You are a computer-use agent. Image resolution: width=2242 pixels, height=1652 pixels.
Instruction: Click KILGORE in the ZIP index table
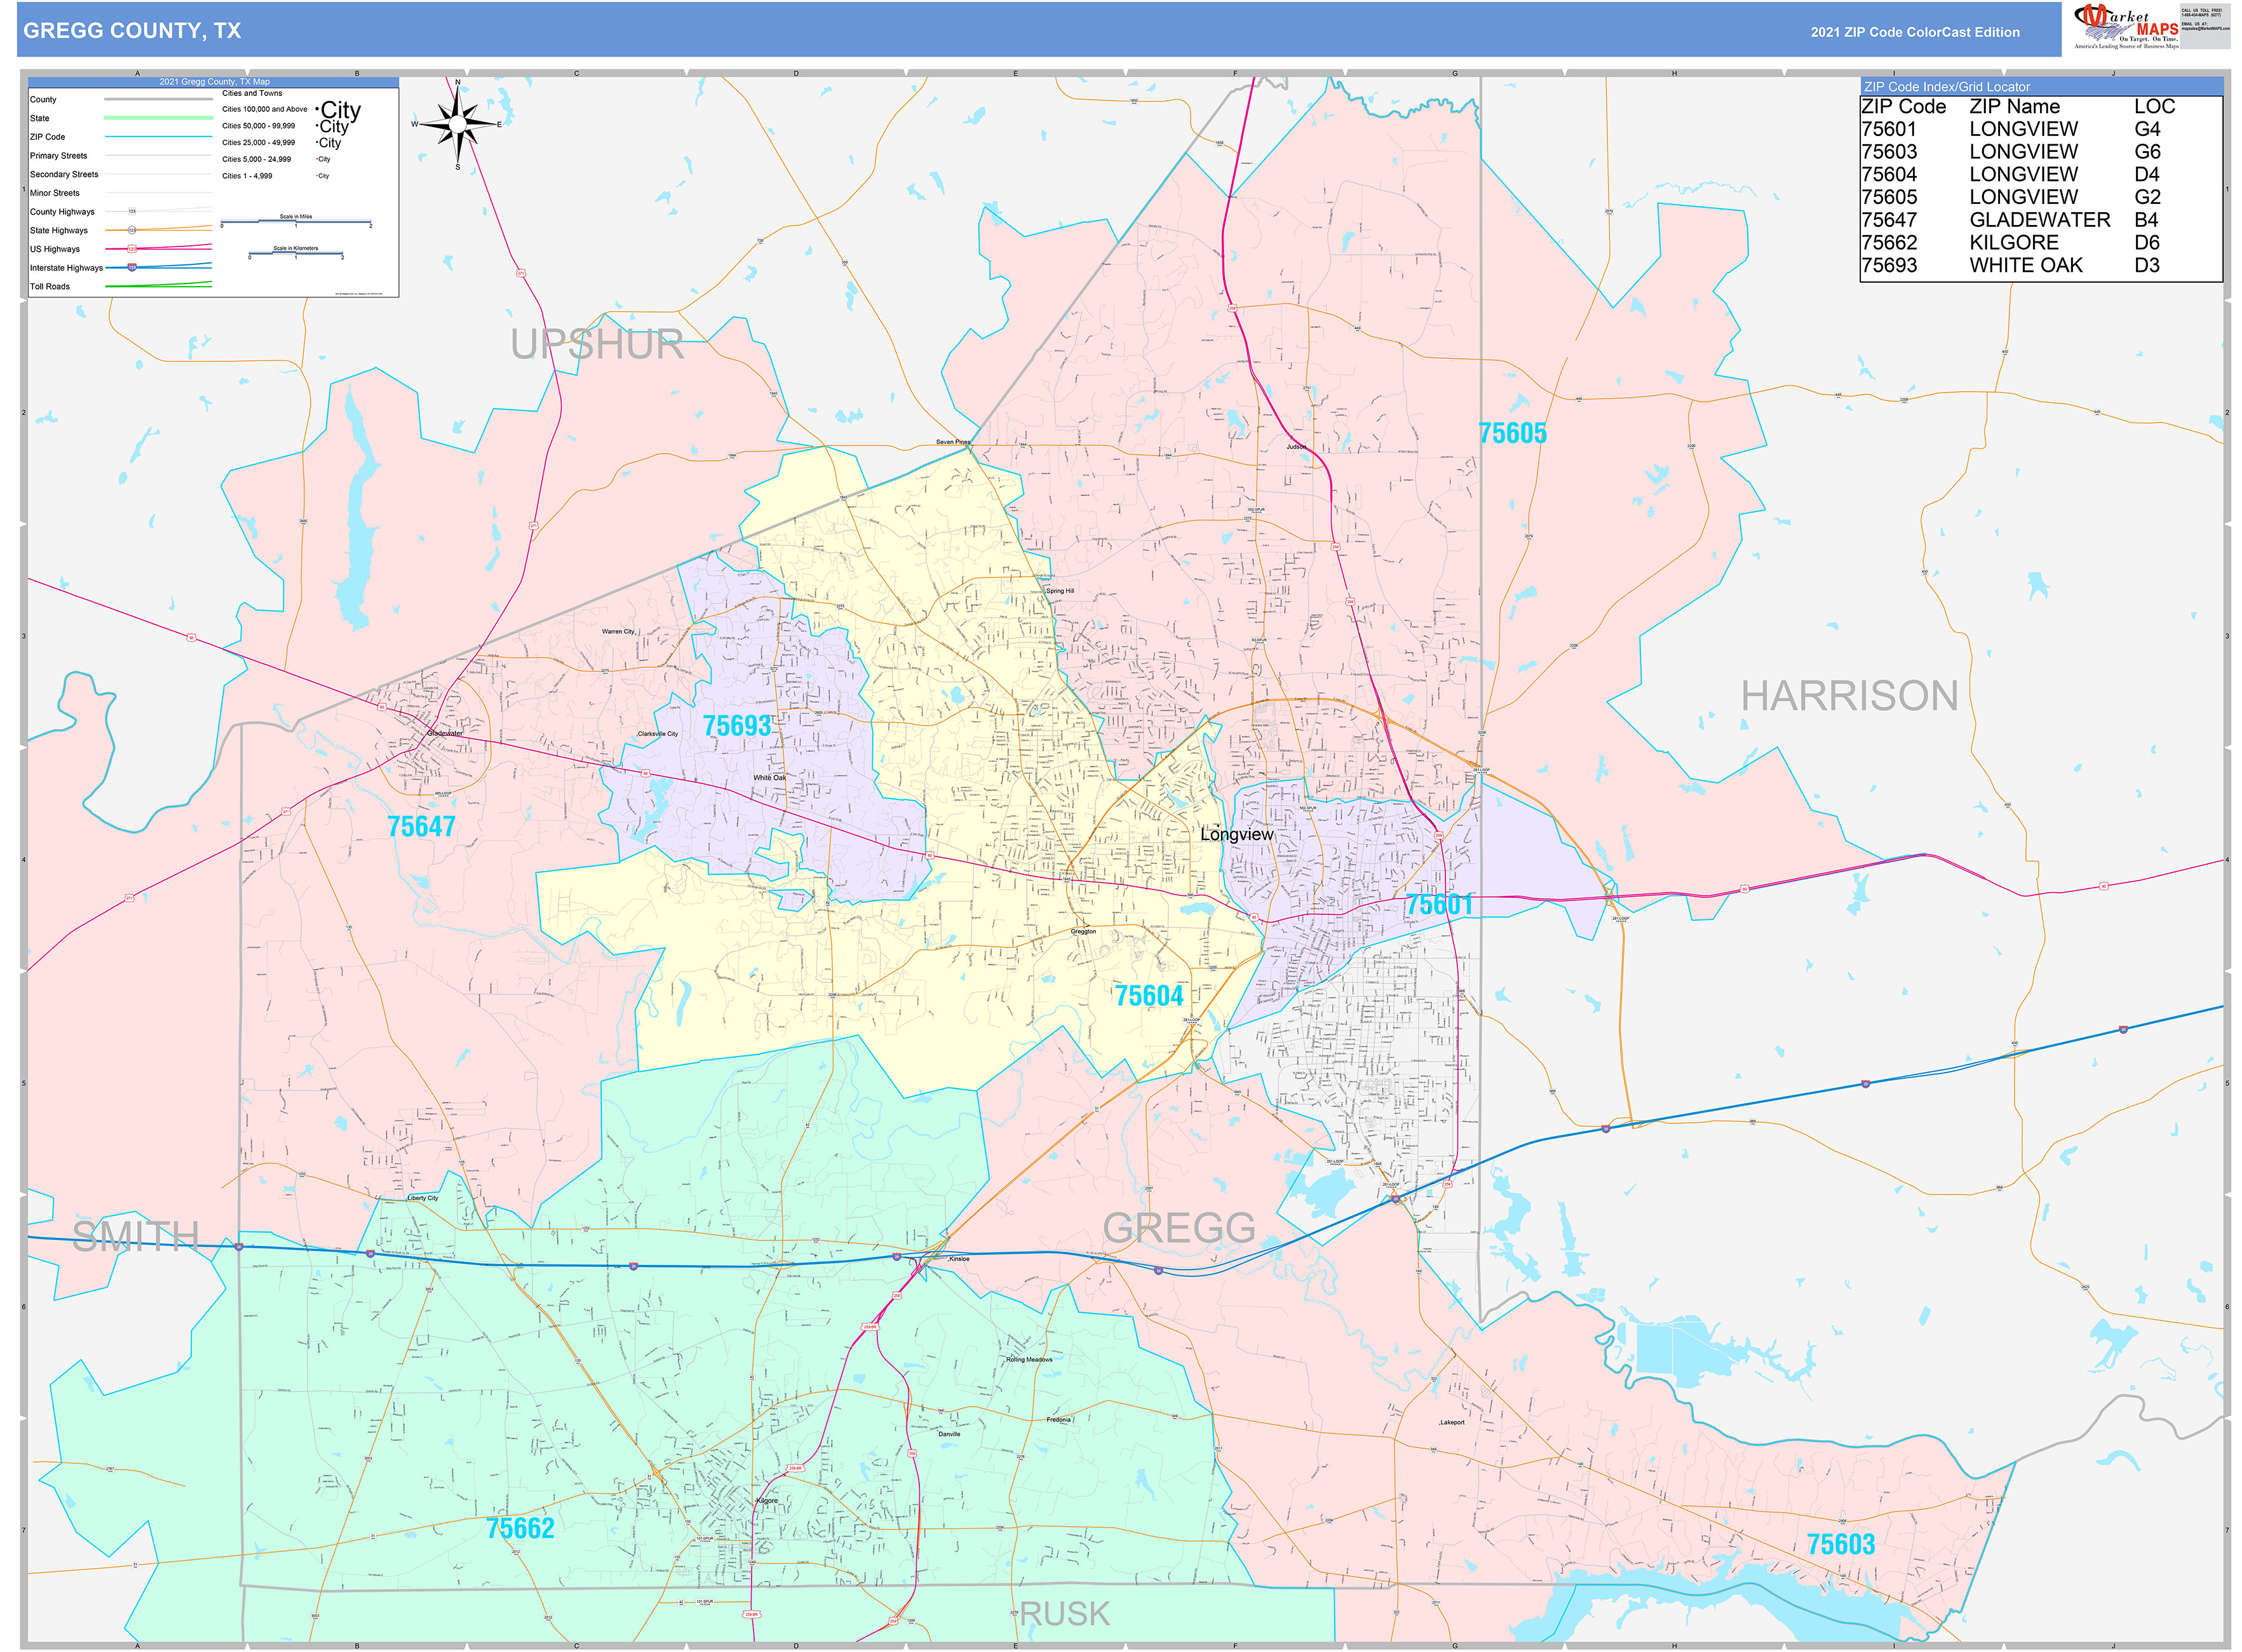coord(2013,243)
